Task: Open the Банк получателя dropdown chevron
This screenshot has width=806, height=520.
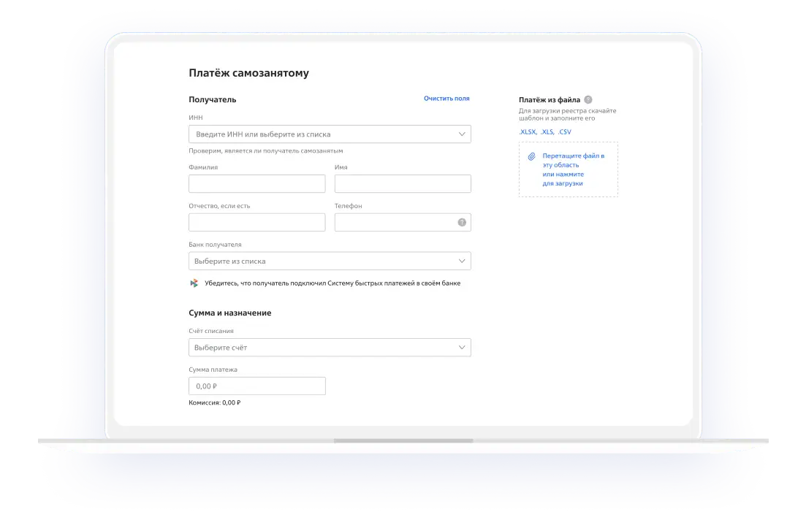Action: [462, 261]
